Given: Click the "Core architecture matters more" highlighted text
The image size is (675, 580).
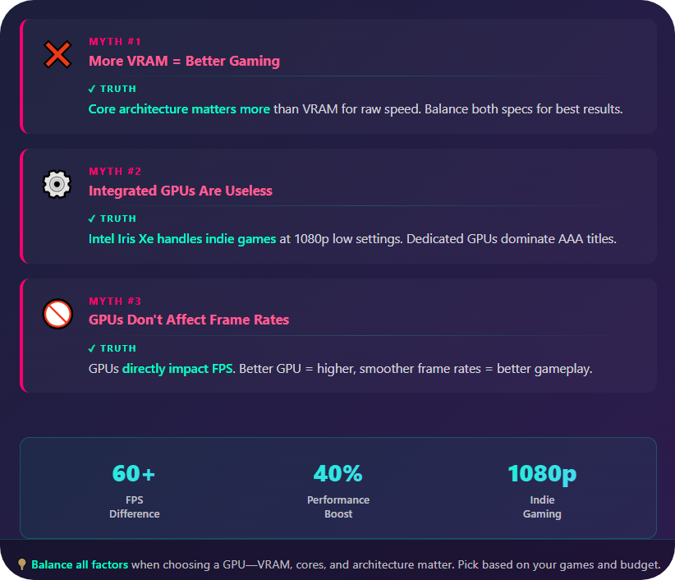Looking at the screenshot, I should [x=179, y=108].
